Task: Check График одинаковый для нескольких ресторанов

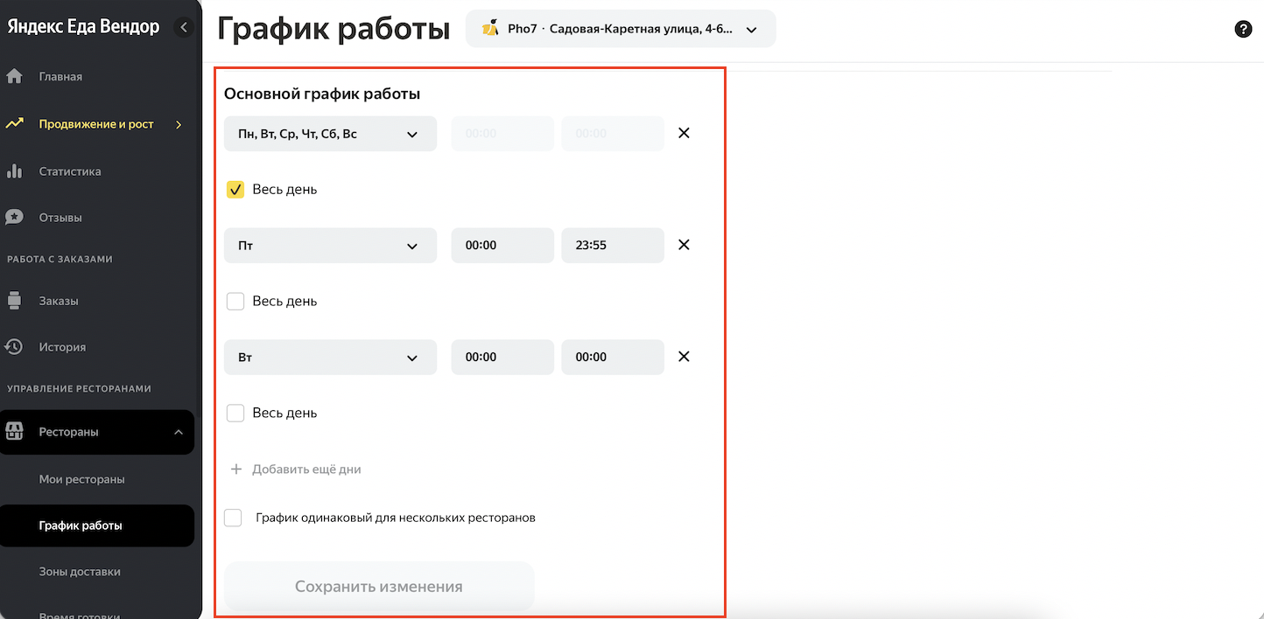Action: tap(233, 518)
